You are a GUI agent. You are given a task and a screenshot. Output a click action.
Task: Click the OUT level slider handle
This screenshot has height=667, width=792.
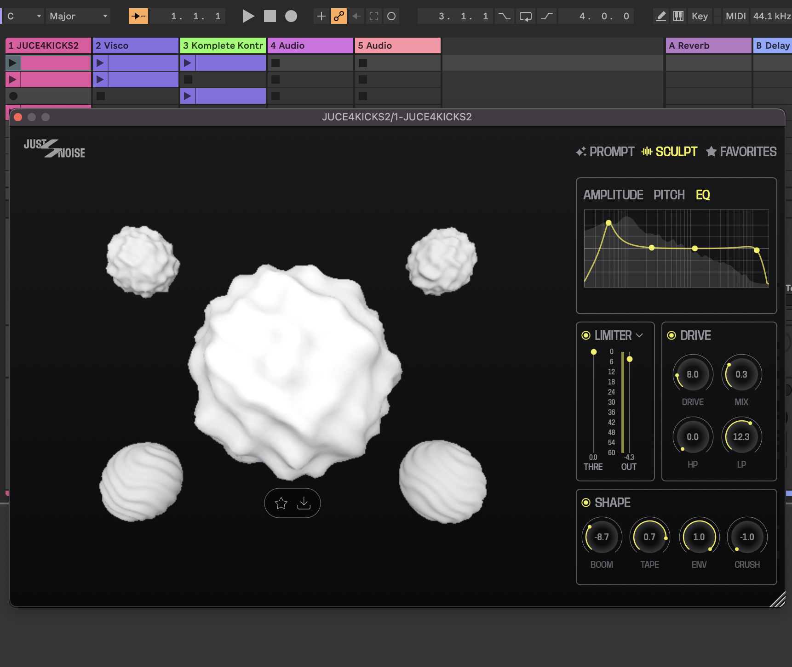coord(630,359)
